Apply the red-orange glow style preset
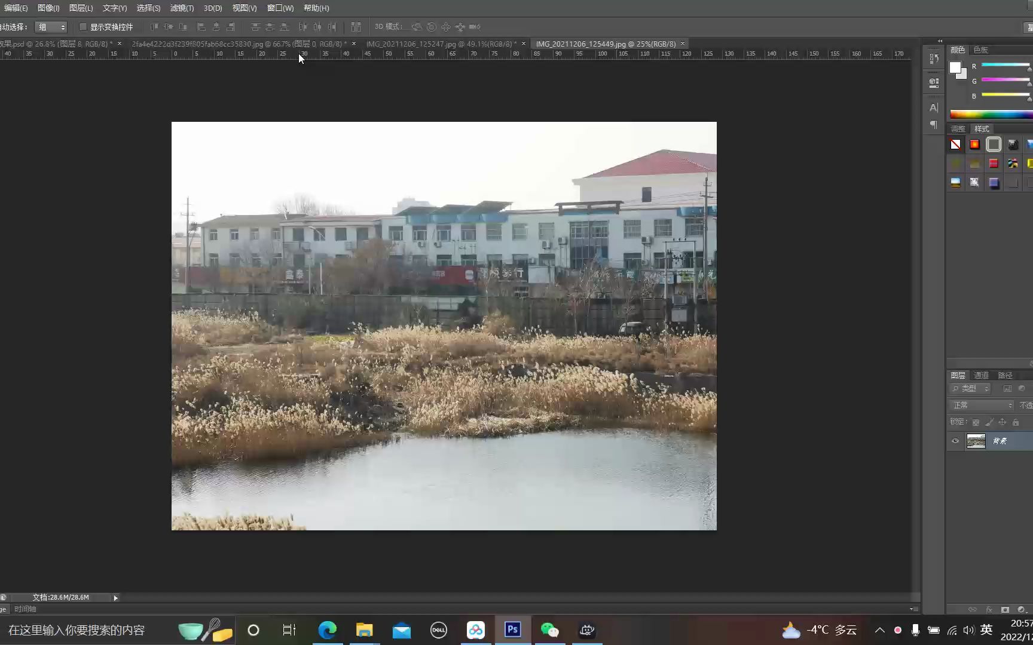1033x645 pixels. [x=975, y=145]
